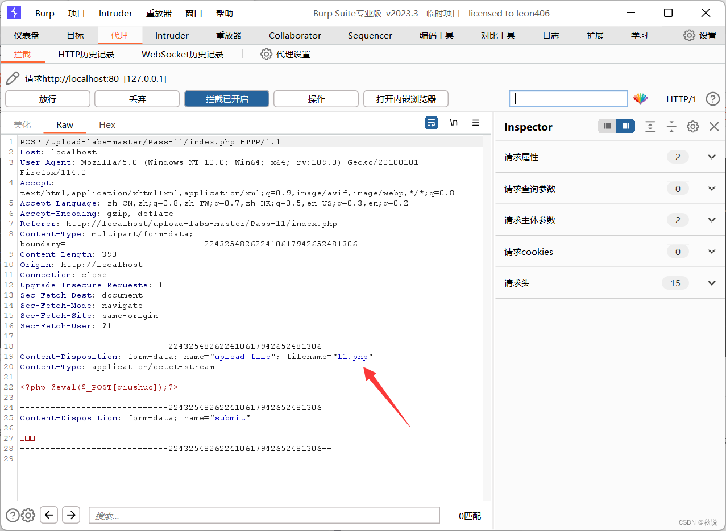Open the 项目 menu
726x531 pixels.
coord(77,14)
